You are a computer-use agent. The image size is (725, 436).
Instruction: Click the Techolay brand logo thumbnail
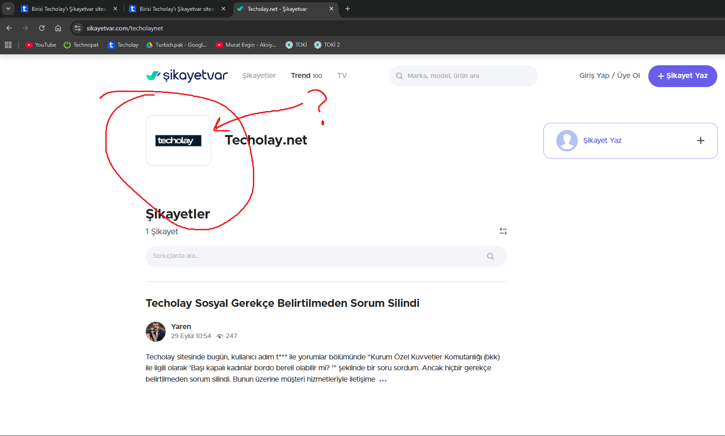click(x=178, y=140)
